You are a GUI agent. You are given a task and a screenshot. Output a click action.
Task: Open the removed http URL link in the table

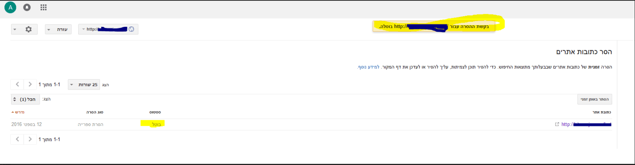(x=586, y=124)
